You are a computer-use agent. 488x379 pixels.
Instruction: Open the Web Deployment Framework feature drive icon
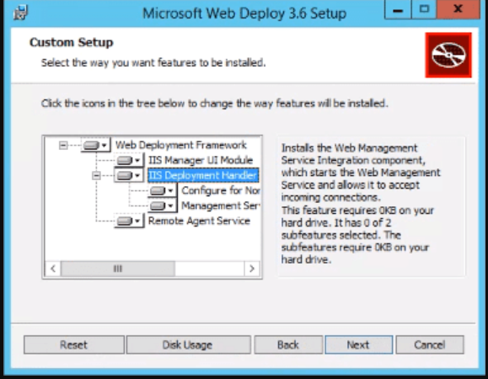95,145
